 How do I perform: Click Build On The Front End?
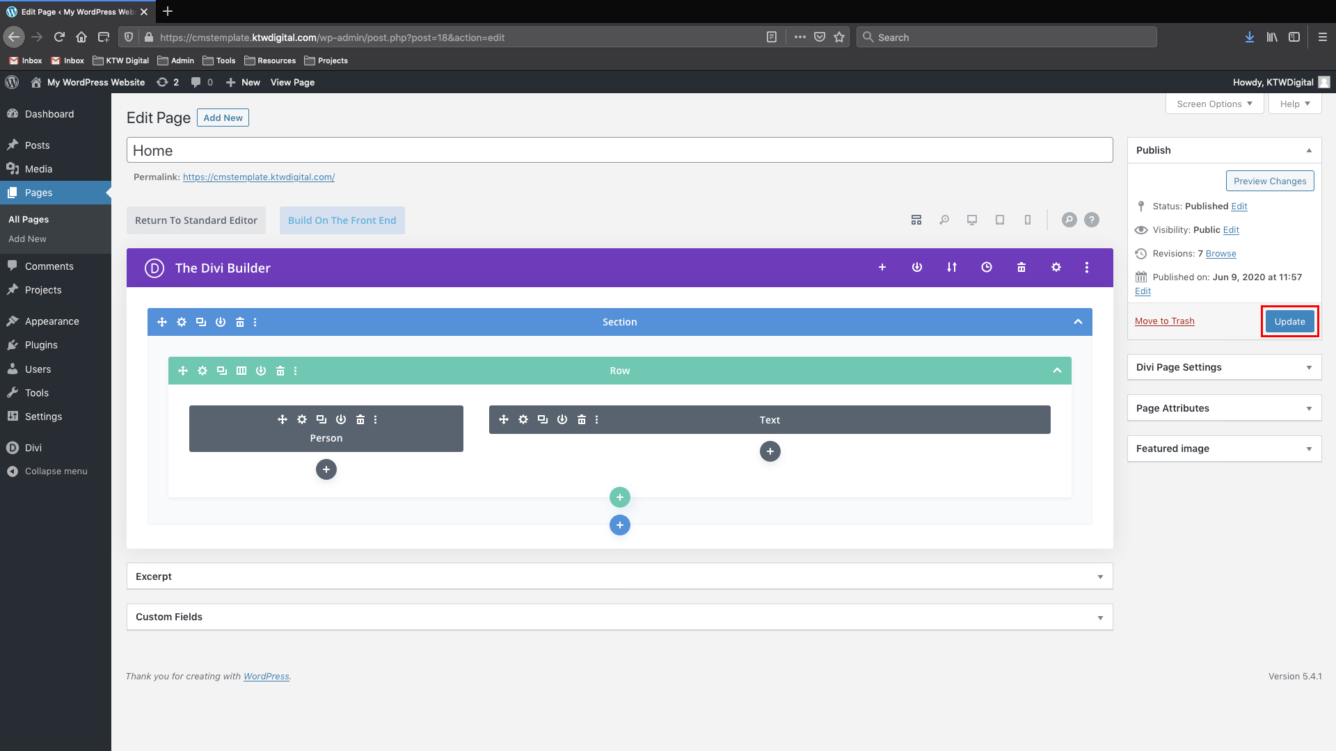[x=342, y=220]
